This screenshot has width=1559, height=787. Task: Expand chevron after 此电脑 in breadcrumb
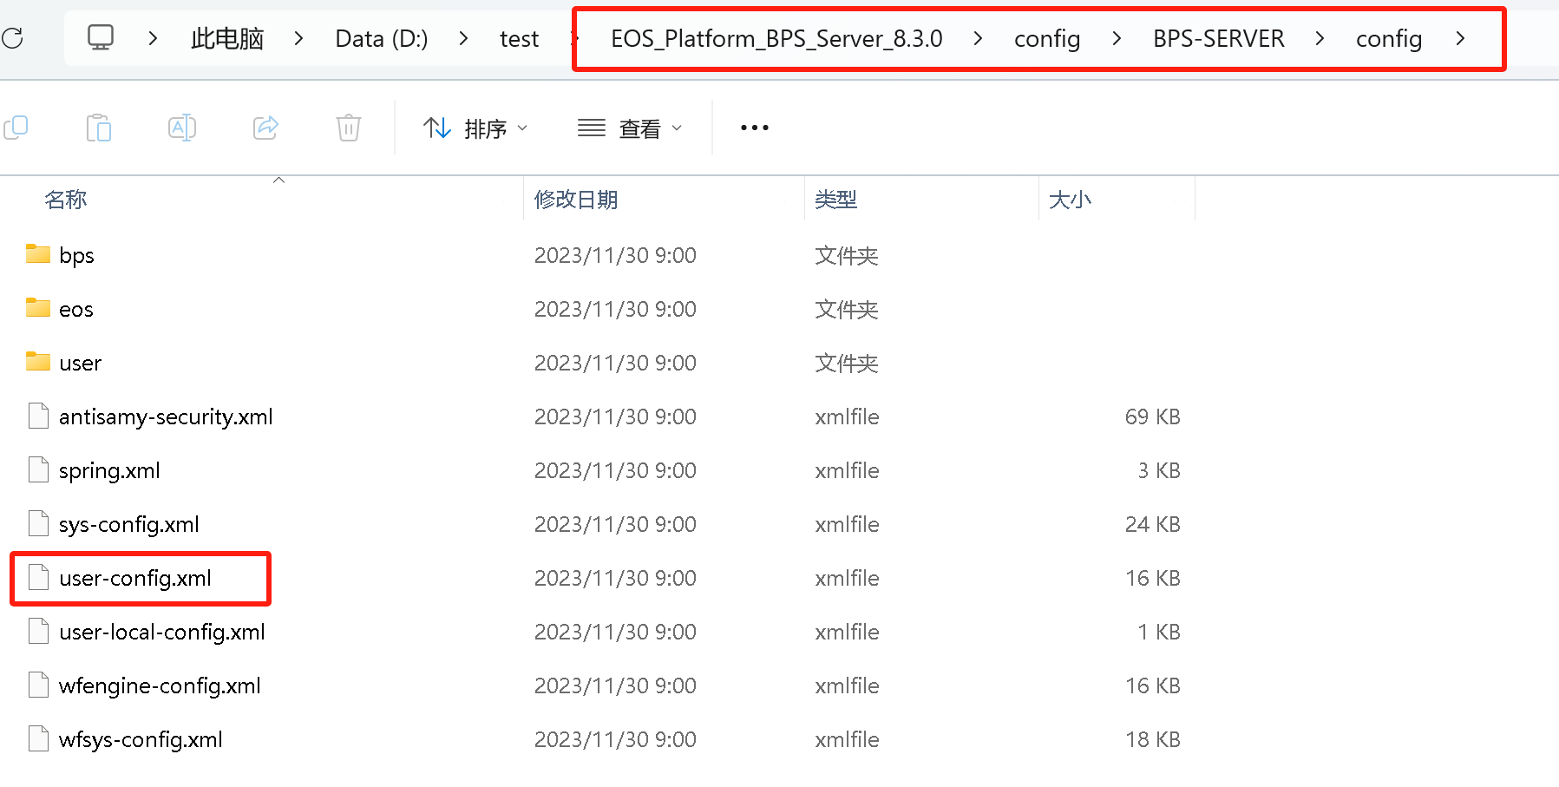click(298, 38)
